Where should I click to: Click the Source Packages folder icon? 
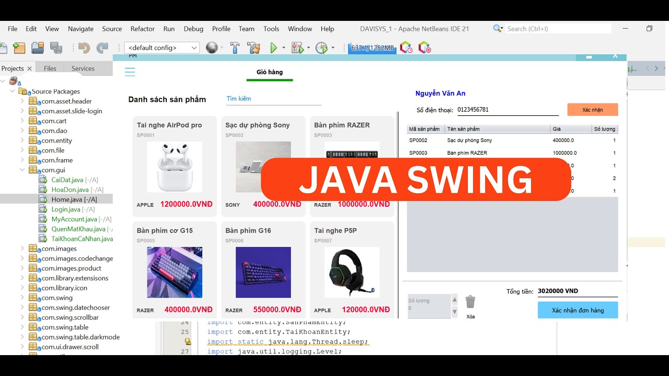(x=22, y=91)
